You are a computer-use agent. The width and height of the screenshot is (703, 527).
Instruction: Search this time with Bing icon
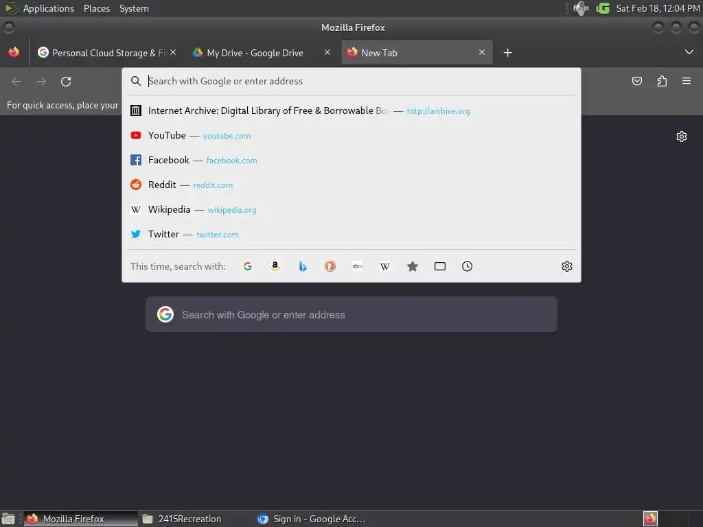click(x=303, y=266)
